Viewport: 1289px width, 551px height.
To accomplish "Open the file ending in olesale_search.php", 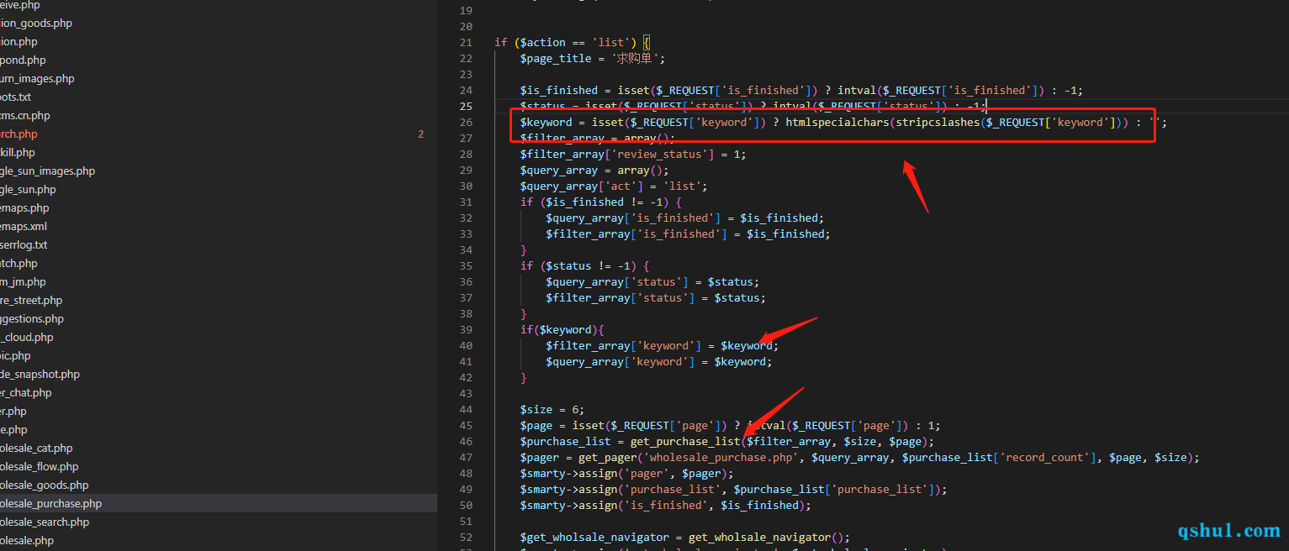I will pos(45,522).
